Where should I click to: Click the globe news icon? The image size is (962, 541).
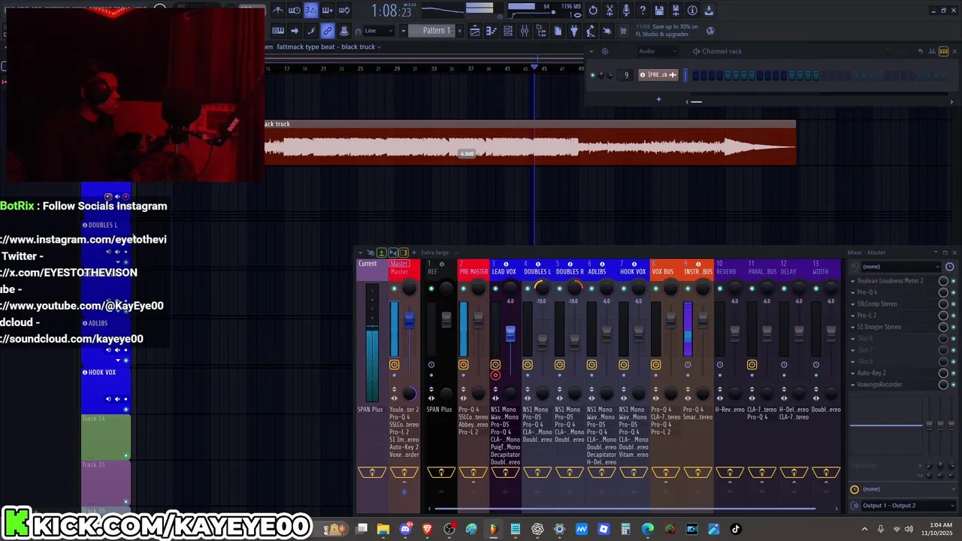pos(710,31)
